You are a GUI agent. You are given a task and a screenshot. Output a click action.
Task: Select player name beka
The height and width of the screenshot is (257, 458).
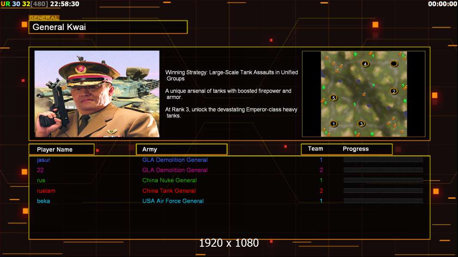tap(43, 201)
